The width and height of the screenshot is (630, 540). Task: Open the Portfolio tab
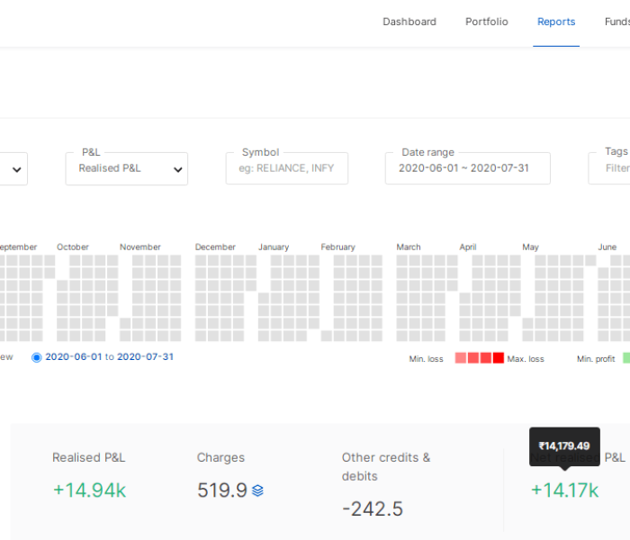tap(486, 22)
